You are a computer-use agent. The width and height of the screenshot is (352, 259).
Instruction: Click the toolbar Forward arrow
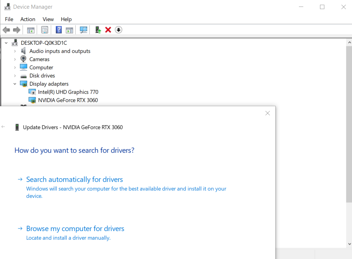[17, 30]
